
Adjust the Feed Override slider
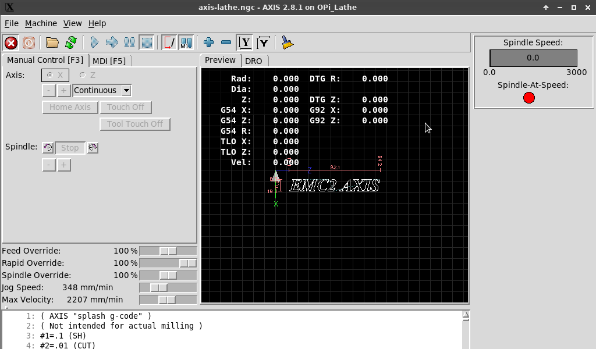tap(168, 251)
